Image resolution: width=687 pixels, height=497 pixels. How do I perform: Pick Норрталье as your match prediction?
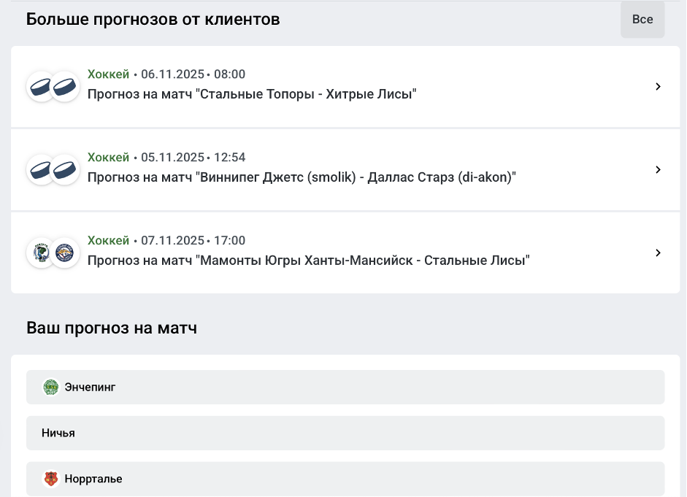tap(345, 479)
